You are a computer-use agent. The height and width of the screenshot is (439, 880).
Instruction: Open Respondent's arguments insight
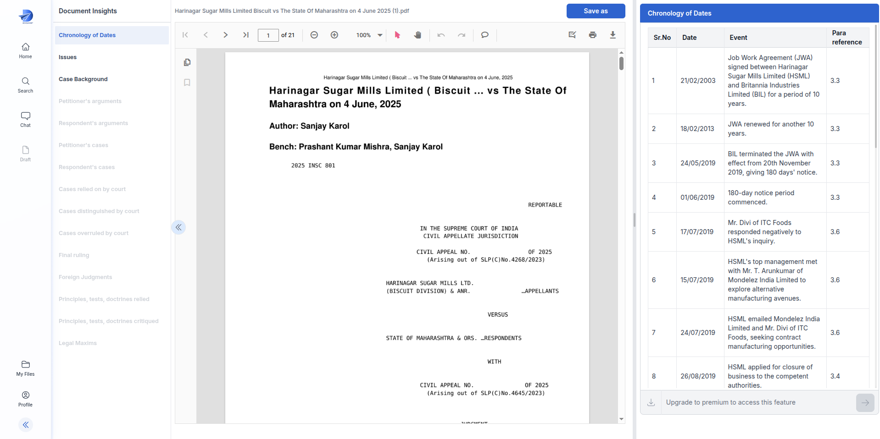112,123
